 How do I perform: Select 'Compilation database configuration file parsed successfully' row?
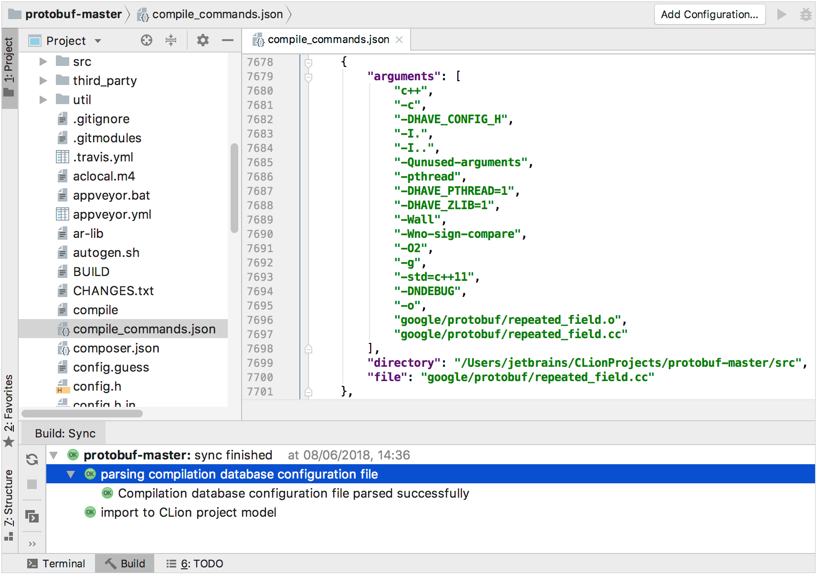[x=431, y=493]
